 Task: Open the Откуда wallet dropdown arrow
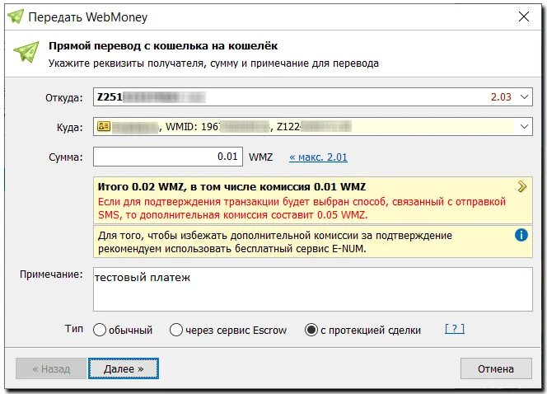tap(524, 97)
